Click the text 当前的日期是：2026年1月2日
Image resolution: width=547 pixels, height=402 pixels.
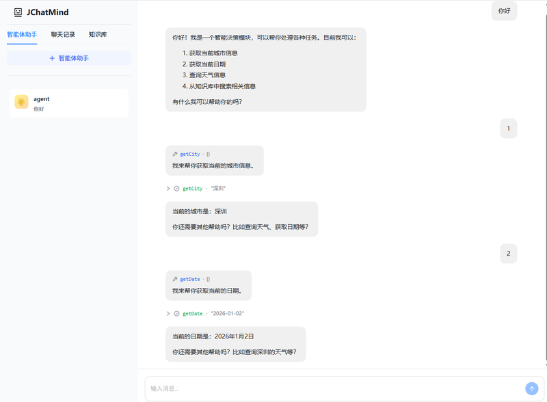[x=213, y=336]
